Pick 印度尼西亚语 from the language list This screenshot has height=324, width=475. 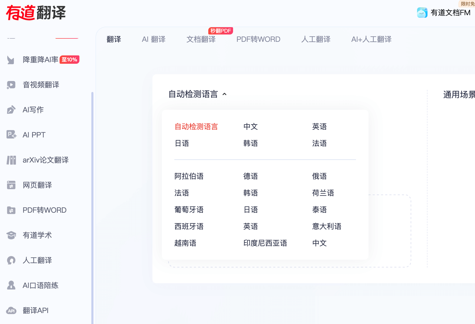(265, 243)
